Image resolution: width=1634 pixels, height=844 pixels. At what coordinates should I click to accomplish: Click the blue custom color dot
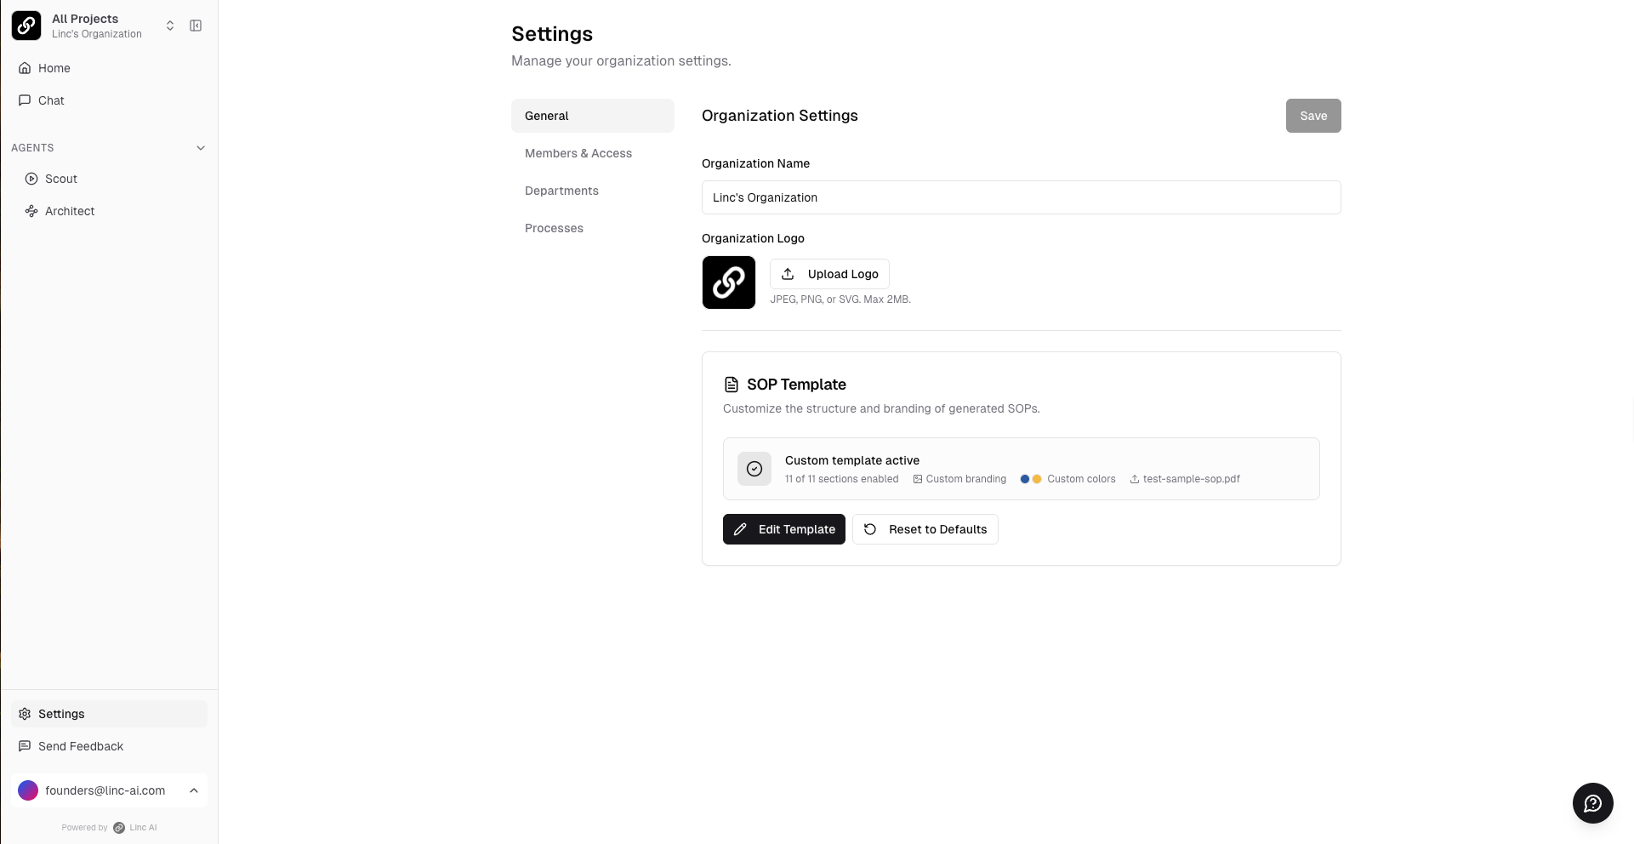1025,479
